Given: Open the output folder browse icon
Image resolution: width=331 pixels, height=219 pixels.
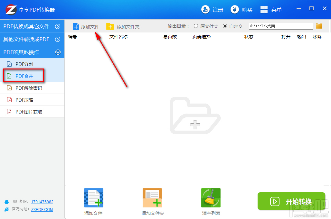Looking at the screenshot, I should point(319,26).
